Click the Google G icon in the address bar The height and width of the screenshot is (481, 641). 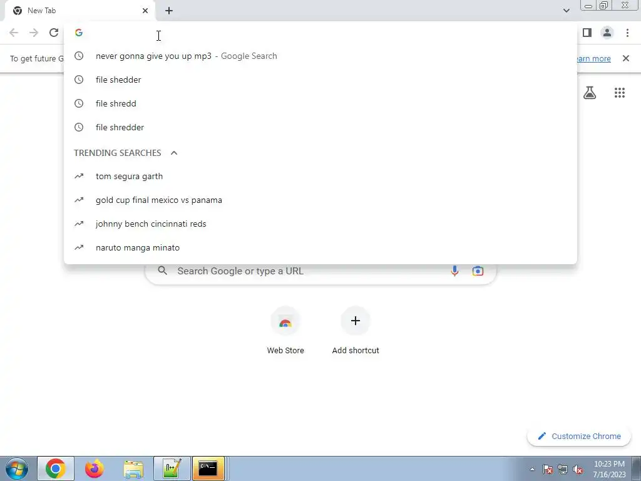pyautogui.click(x=79, y=33)
